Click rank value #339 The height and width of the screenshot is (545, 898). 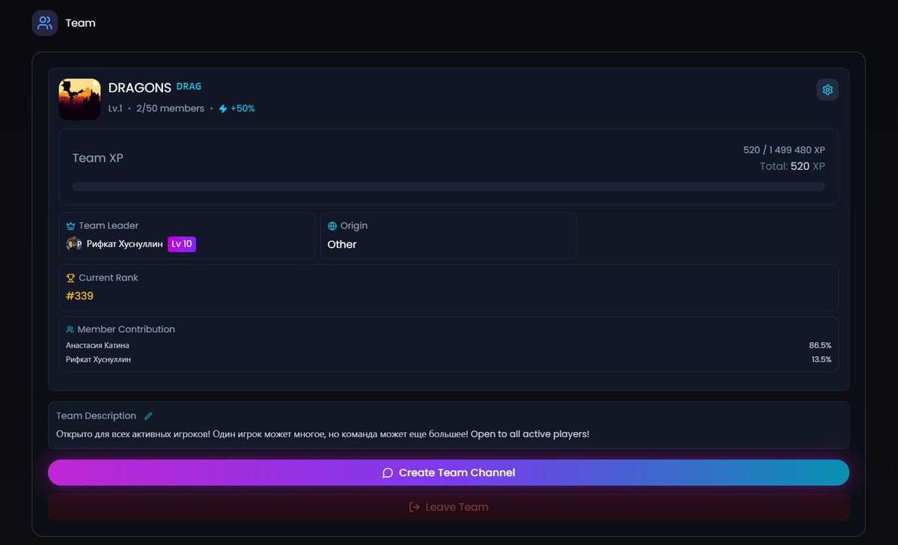point(79,296)
